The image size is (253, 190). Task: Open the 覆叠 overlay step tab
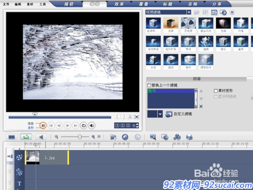tap(143, 4)
